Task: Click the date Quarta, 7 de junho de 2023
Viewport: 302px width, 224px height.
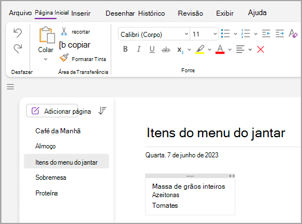Action: pos(182,155)
